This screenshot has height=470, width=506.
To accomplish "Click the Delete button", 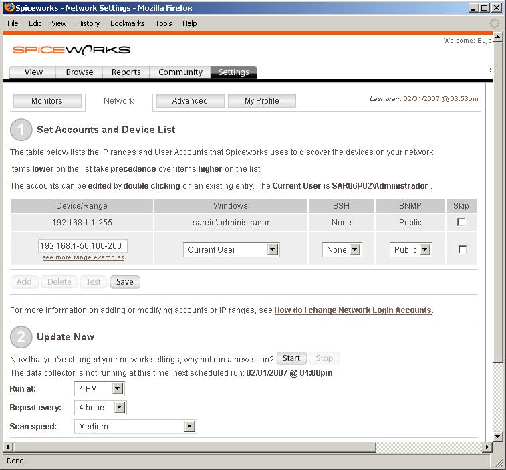I will [x=59, y=282].
